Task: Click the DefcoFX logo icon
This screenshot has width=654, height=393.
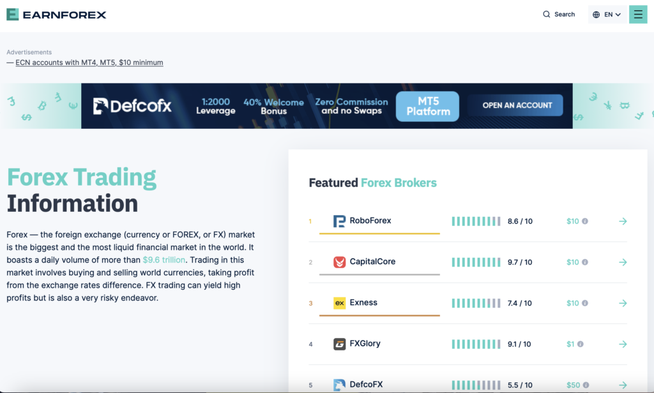Action: click(340, 385)
